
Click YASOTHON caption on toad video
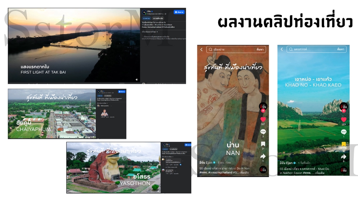tap(135, 183)
